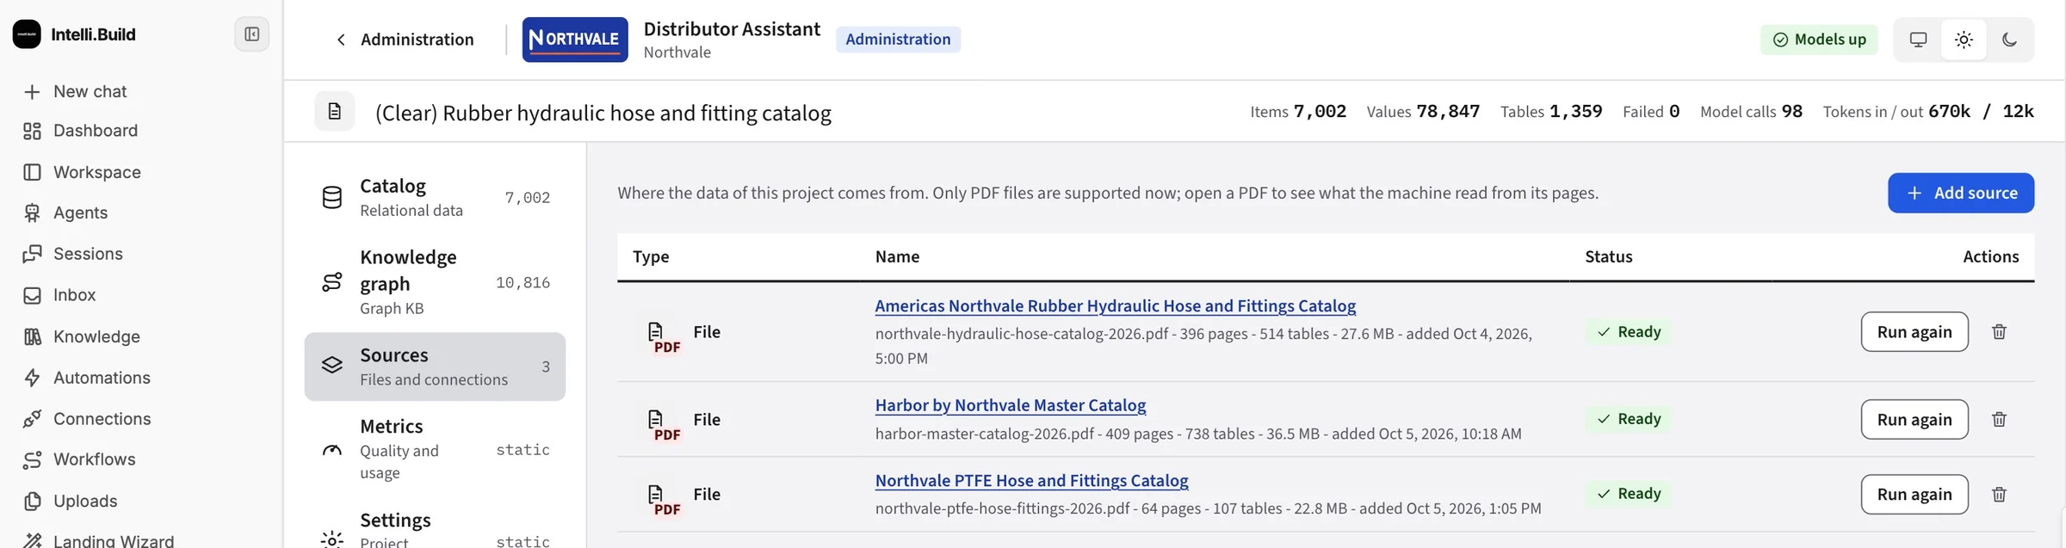
Task: Click the Administration badge
Action: [898, 40]
